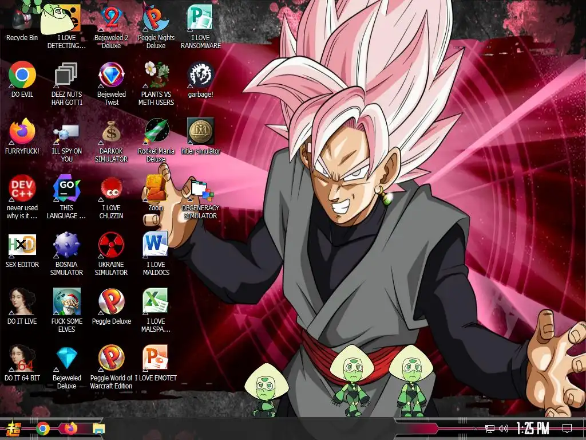Screen dimensions: 586x440
Task: Open File Explorer from the taskbar
Action: click(x=98, y=429)
